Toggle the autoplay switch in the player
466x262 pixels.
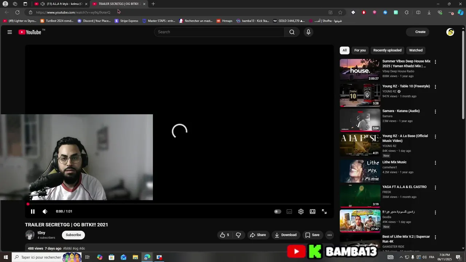pyautogui.click(x=277, y=211)
